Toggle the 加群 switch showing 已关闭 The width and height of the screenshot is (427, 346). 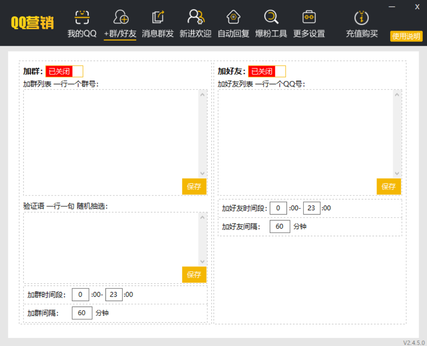click(x=64, y=71)
